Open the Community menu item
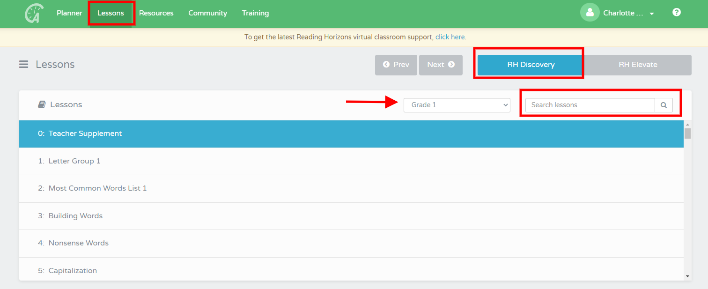 (x=207, y=13)
